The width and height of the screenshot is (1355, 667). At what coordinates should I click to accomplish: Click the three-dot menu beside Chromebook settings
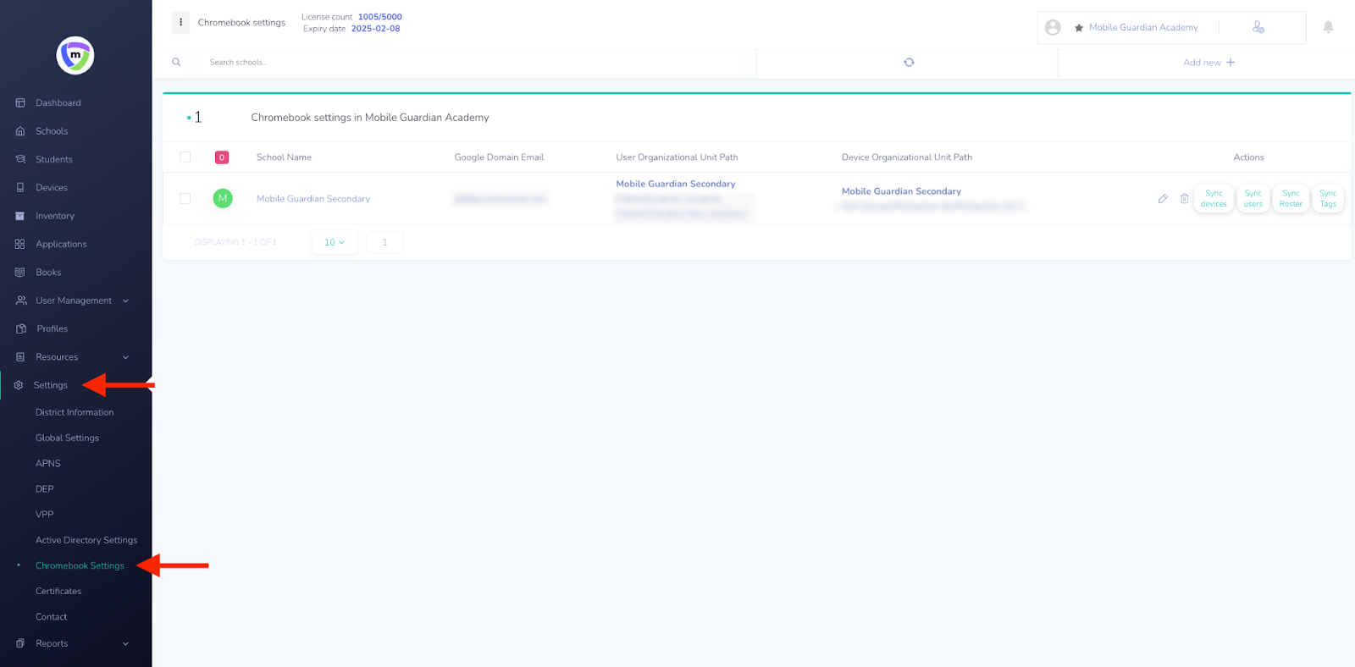pyautogui.click(x=180, y=23)
